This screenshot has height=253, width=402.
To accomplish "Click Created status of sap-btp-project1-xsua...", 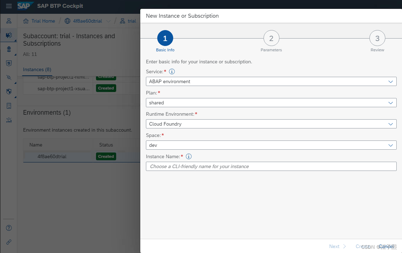I will click(106, 88).
